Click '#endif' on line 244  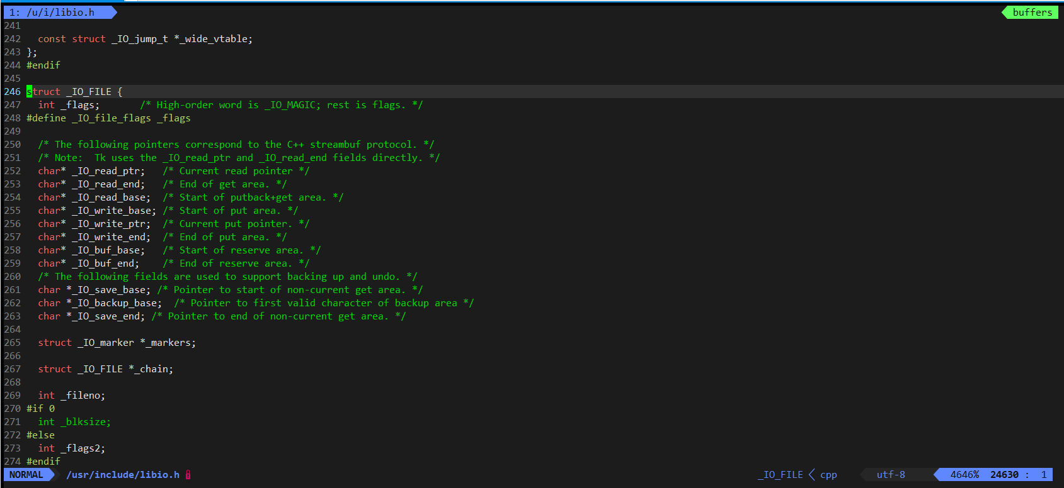tap(43, 65)
